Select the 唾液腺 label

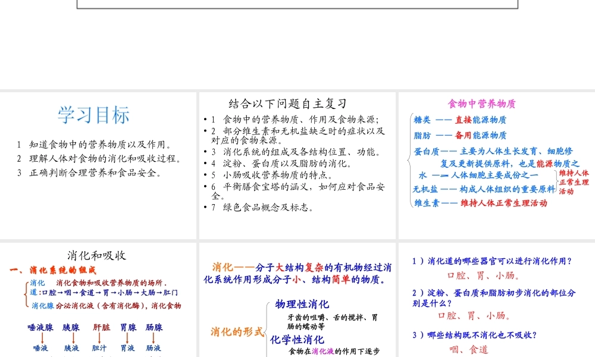[x=40, y=327]
